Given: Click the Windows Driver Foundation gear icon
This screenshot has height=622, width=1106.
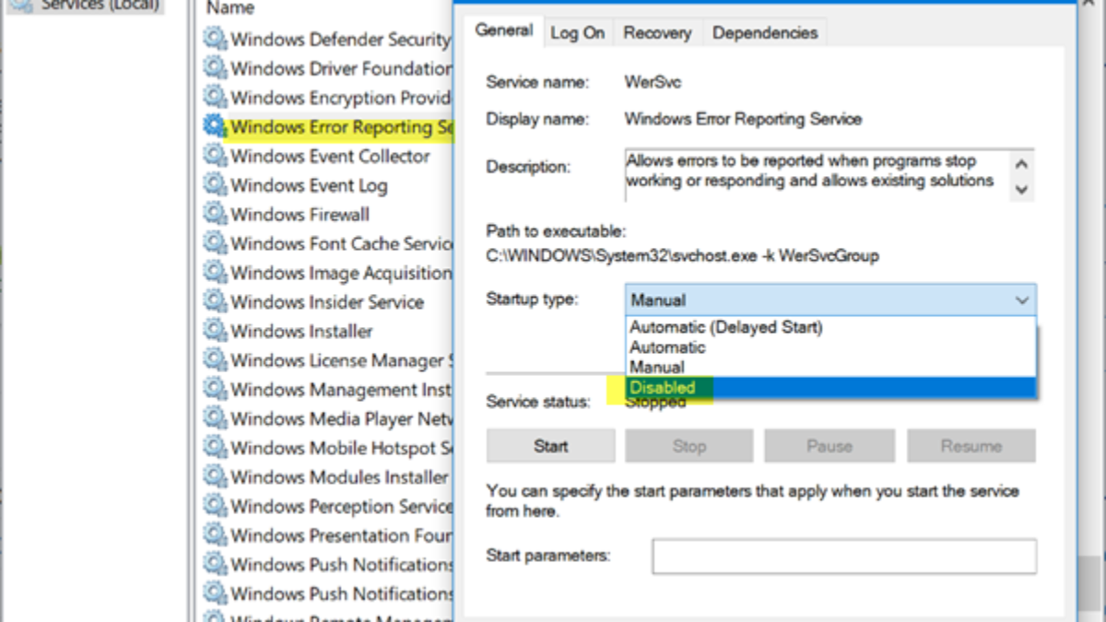Looking at the screenshot, I should coord(215,68).
